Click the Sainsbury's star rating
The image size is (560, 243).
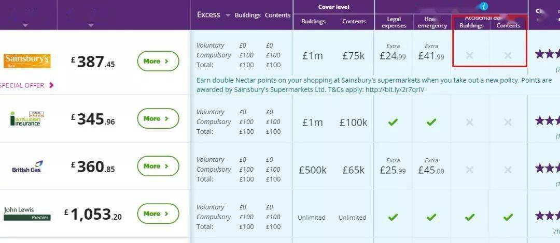coord(547,54)
